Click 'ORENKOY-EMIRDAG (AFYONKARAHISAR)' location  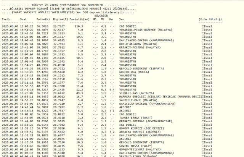pos(146,121)
